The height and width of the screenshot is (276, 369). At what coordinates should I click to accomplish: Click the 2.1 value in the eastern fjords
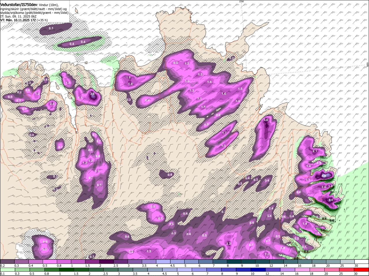[315, 151]
